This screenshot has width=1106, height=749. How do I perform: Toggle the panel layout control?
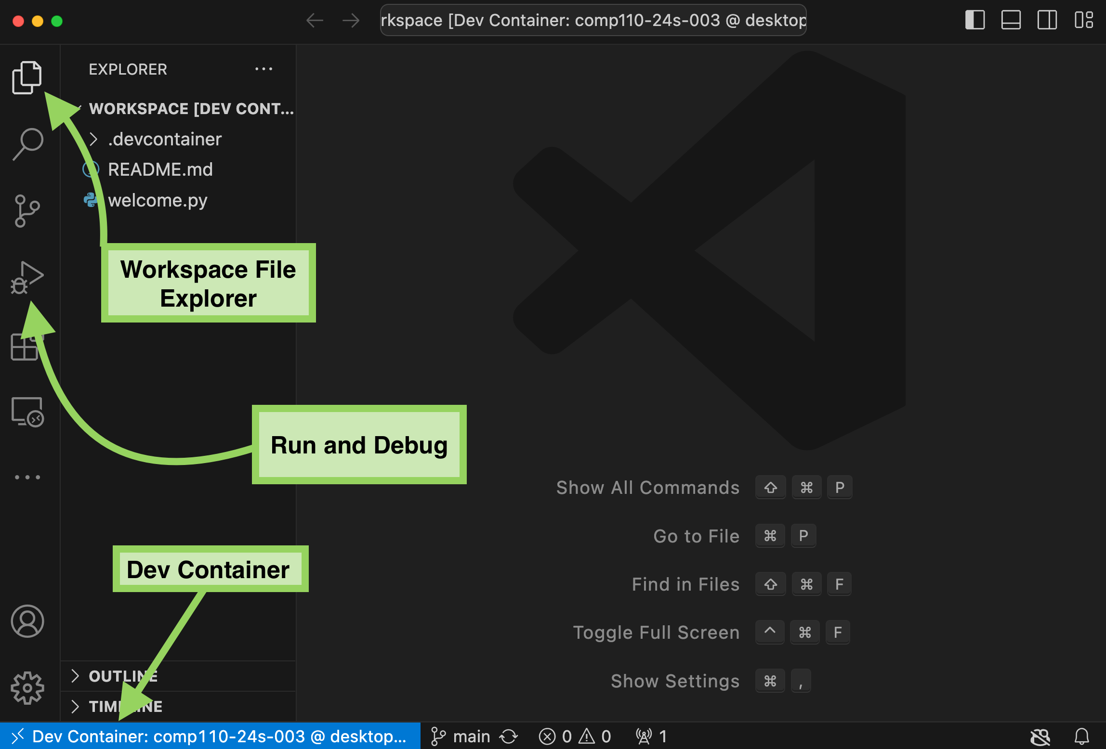pos(1011,20)
